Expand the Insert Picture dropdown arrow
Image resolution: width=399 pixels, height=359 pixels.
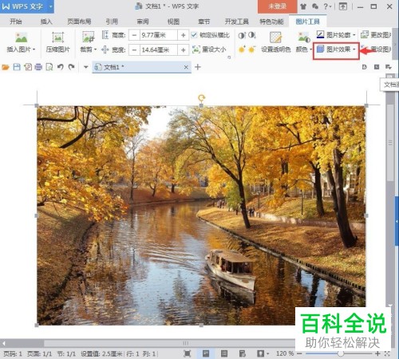tap(34, 49)
